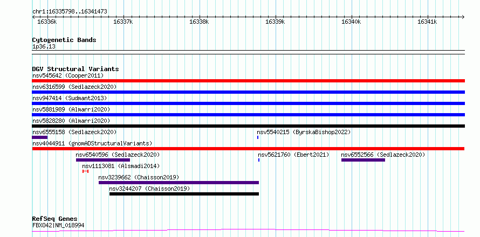
Task: Open the nsv5828280 (Almarri2020) label
Action: click(71, 121)
